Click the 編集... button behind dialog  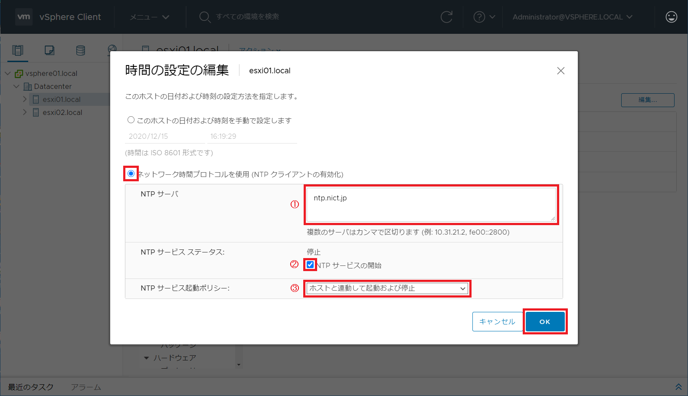(648, 100)
